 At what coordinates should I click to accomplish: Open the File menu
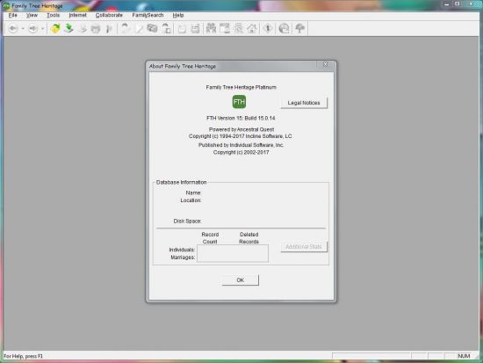pos(12,15)
